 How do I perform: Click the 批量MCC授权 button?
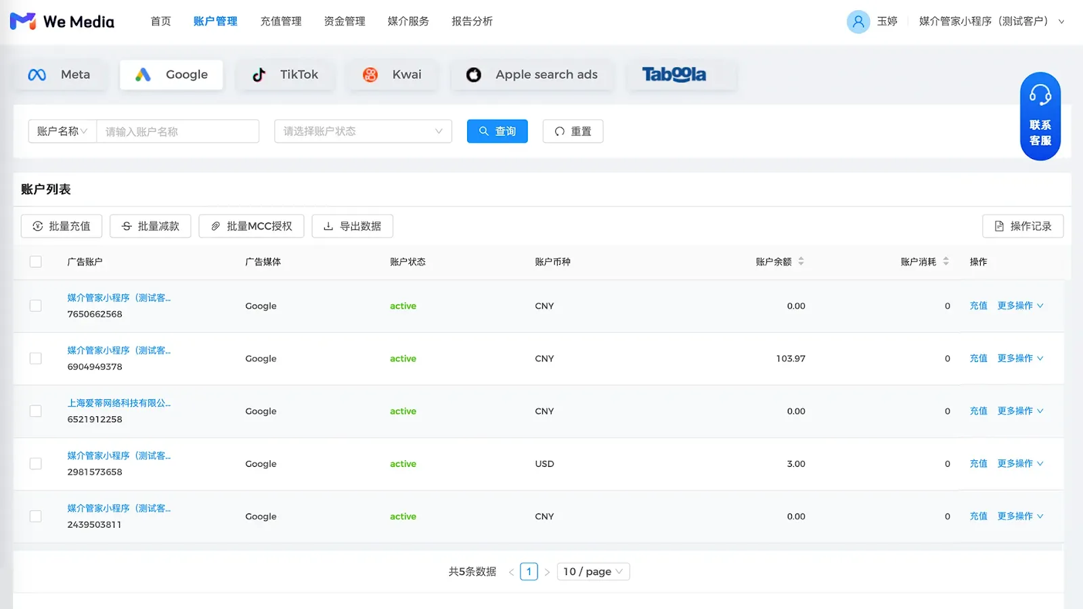251,226
